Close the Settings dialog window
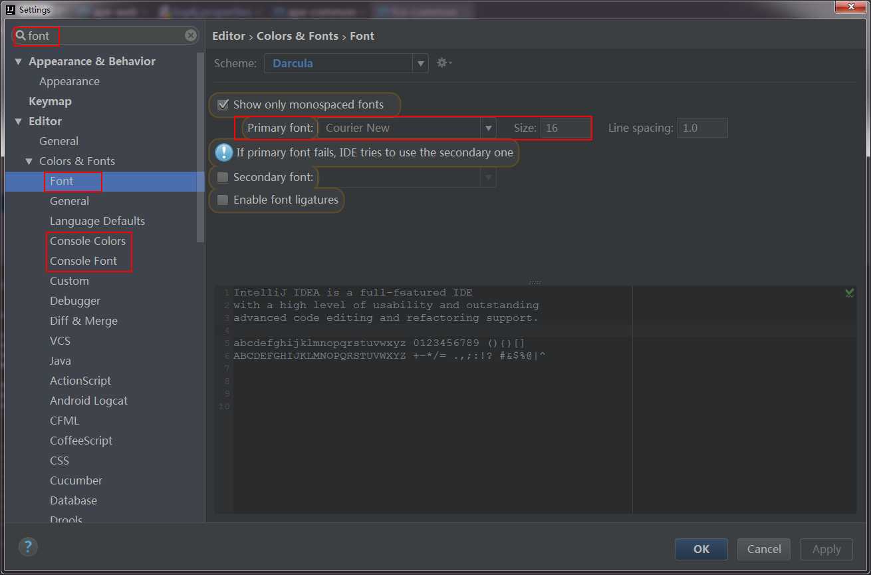871x575 pixels. point(849,7)
